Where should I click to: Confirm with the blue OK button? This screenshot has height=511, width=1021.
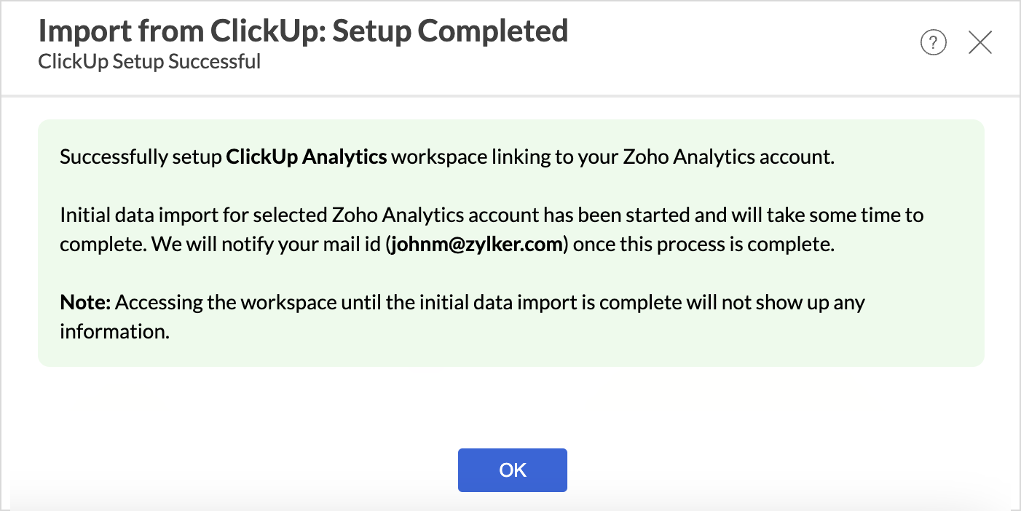point(513,470)
